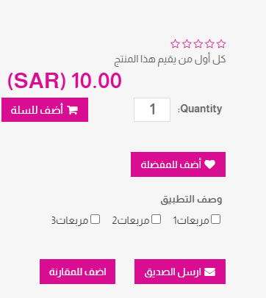Click the اضف للمقارنة compare button

[77, 272]
